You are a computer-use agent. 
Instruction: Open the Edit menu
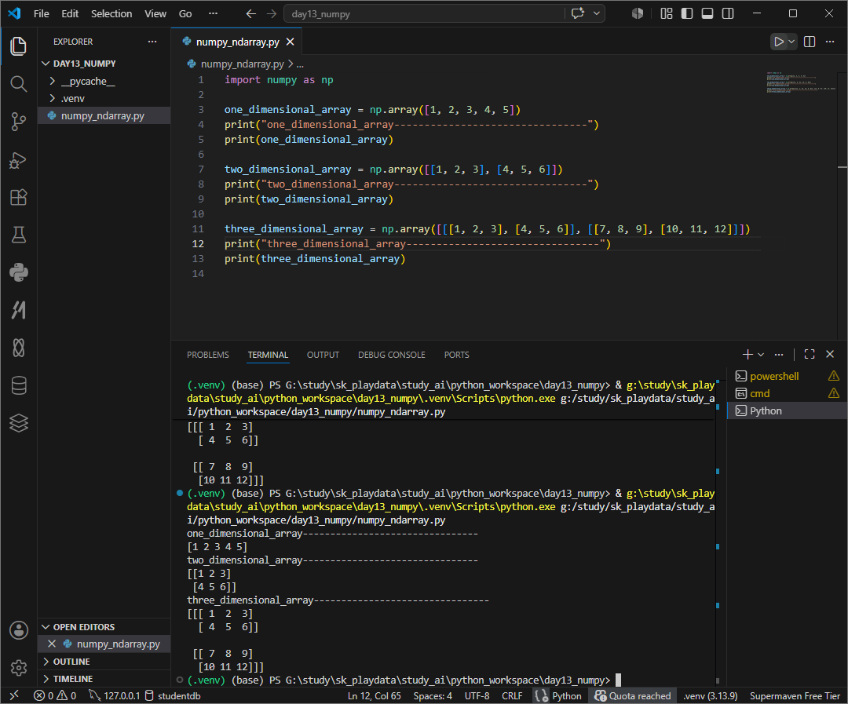70,13
